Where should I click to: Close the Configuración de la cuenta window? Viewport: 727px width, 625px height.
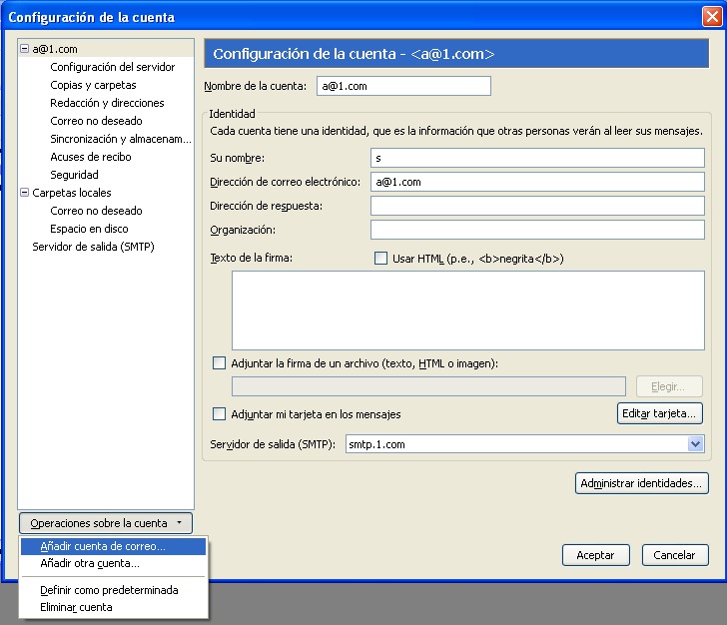pos(711,17)
